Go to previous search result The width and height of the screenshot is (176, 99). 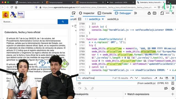pos(131,78)
